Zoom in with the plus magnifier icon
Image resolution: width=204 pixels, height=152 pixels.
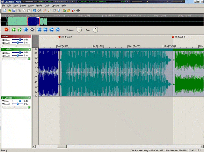point(45,10)
